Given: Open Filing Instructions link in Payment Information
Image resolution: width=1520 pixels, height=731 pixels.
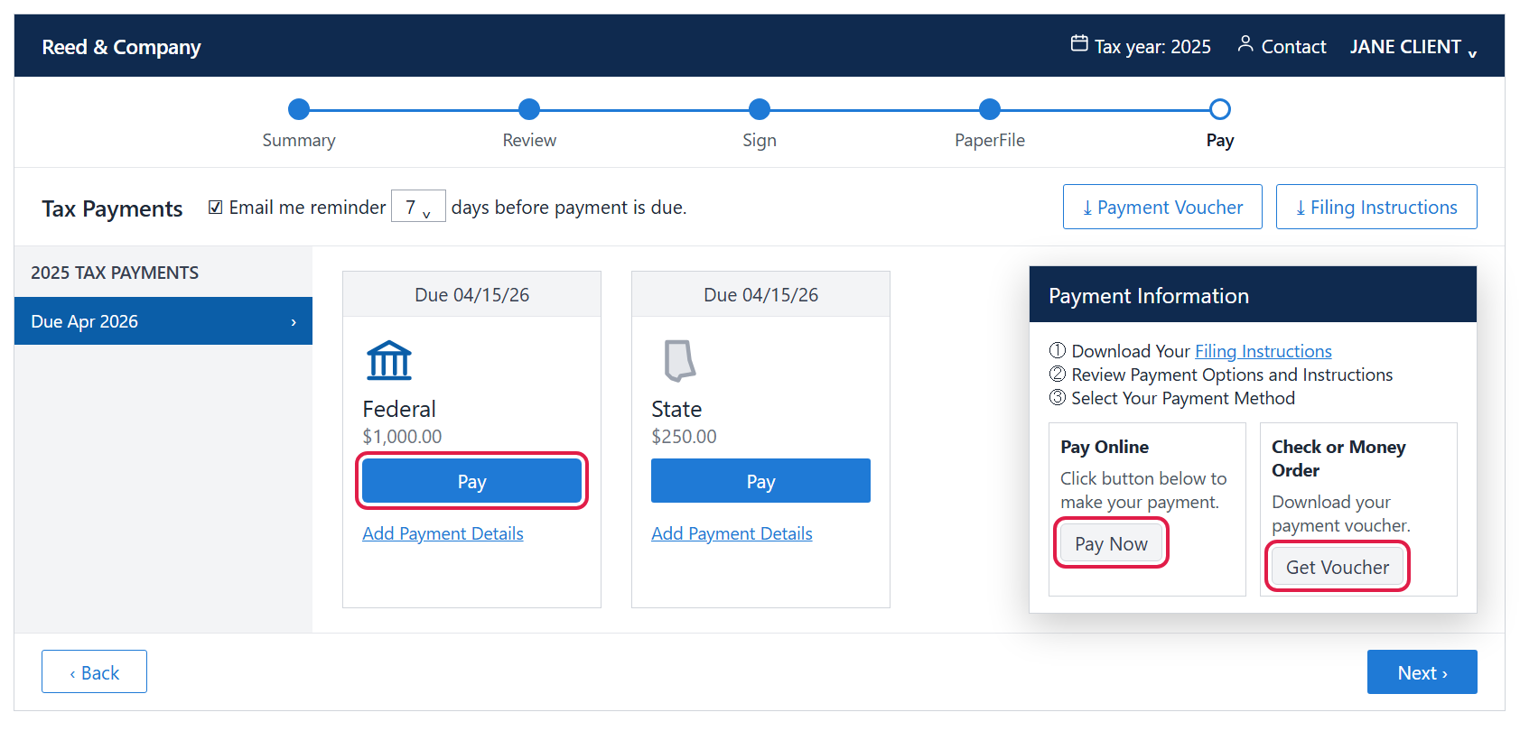Looking at the screenshot, I should point(1263,351).
